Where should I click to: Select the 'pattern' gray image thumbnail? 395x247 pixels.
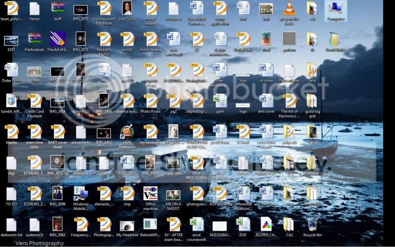[289, 39]
